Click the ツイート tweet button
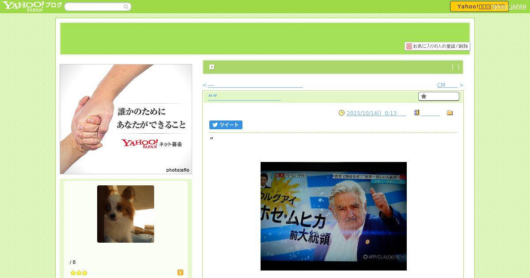Screen dimensions: 530x278 (x=226, y=125)
